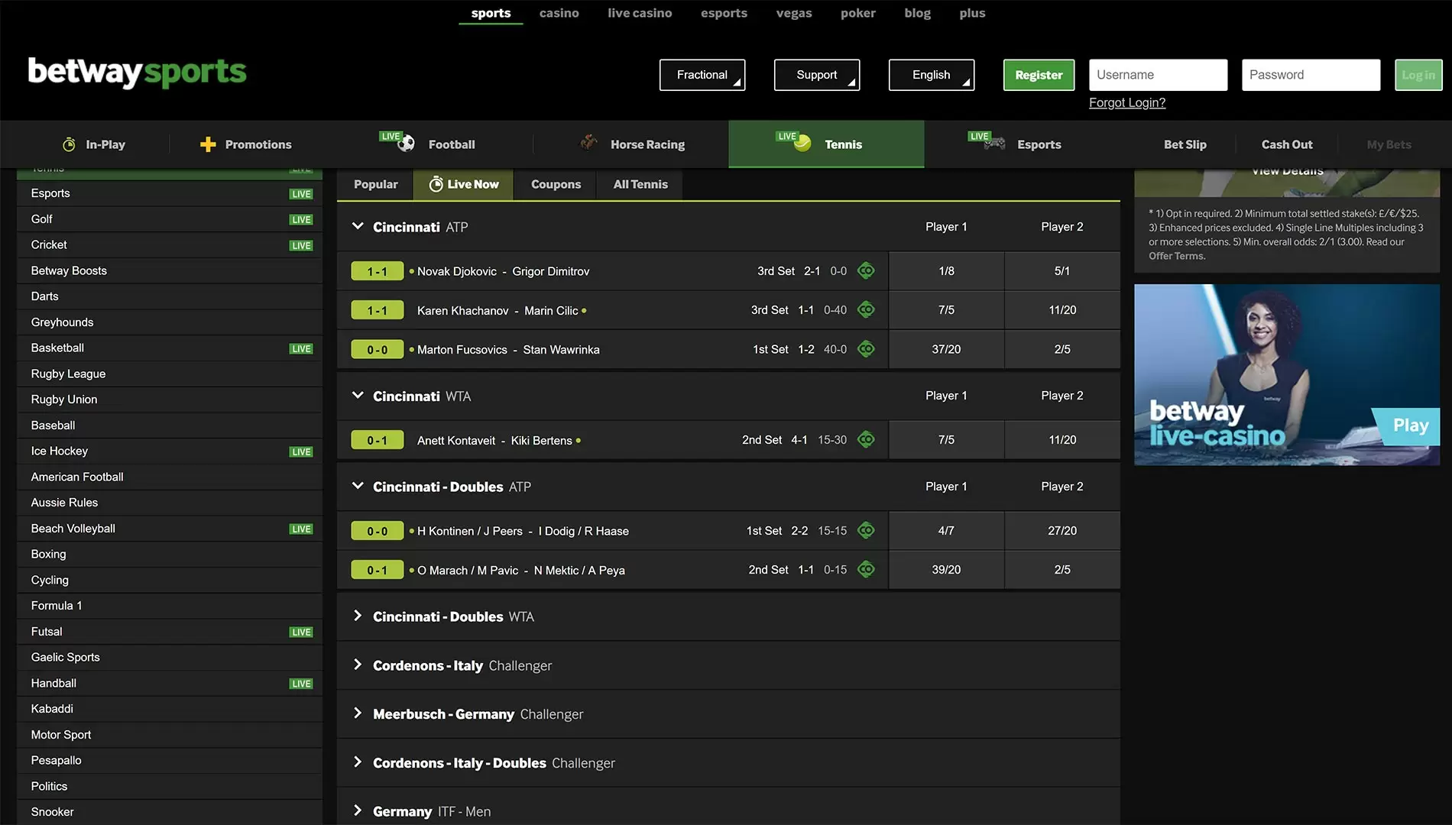The height and width of the screenshot is (825, 1452).
Task: Open the Anett Kontaveit - Kiki Bertens match
Action: point(494,441)
